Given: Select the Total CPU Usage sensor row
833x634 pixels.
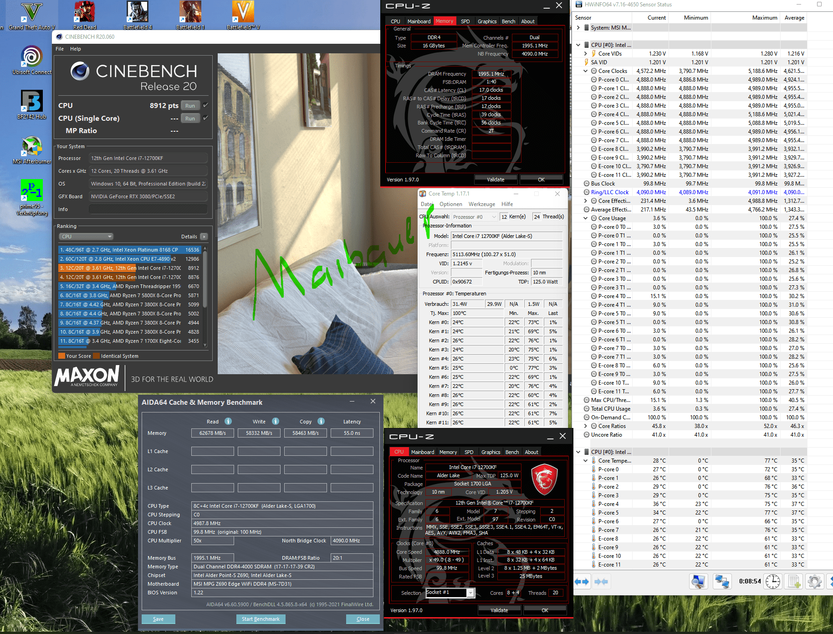Looking at the screenshot, I should (x=690, y=409).
